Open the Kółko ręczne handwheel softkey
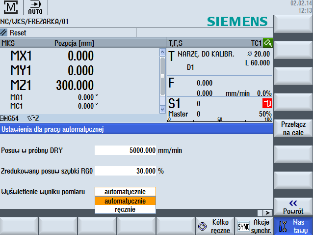313x235 pixels. 215,226
